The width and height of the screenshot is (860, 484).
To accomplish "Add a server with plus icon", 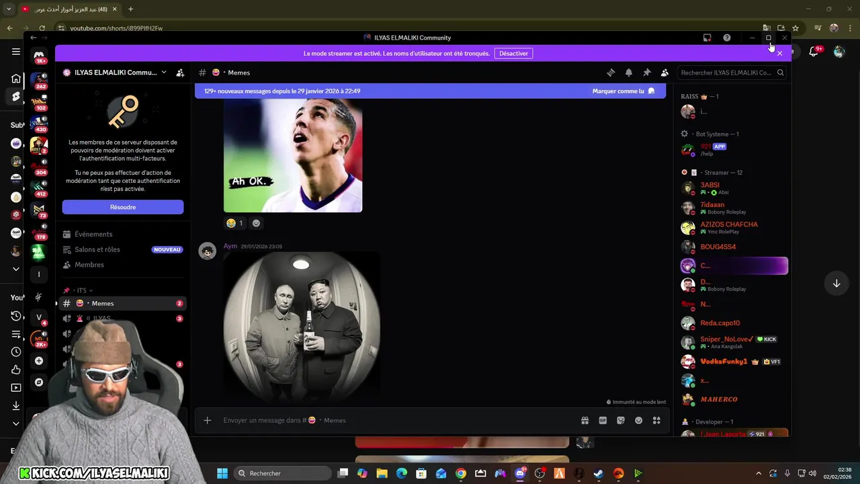I will click(39, 361).
